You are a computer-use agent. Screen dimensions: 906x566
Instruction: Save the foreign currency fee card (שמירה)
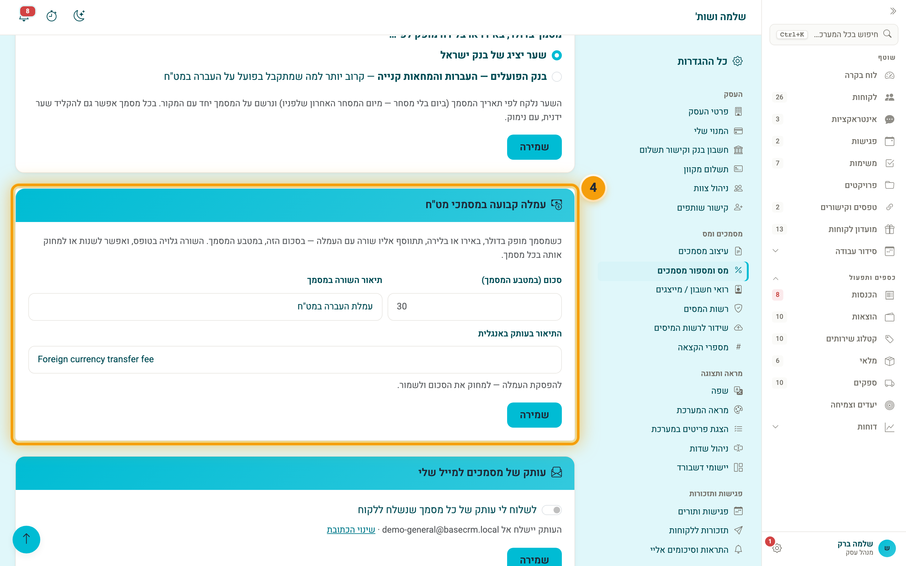point(534,415)
